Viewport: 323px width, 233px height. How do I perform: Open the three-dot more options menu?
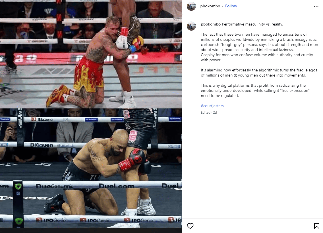point(316,6)
